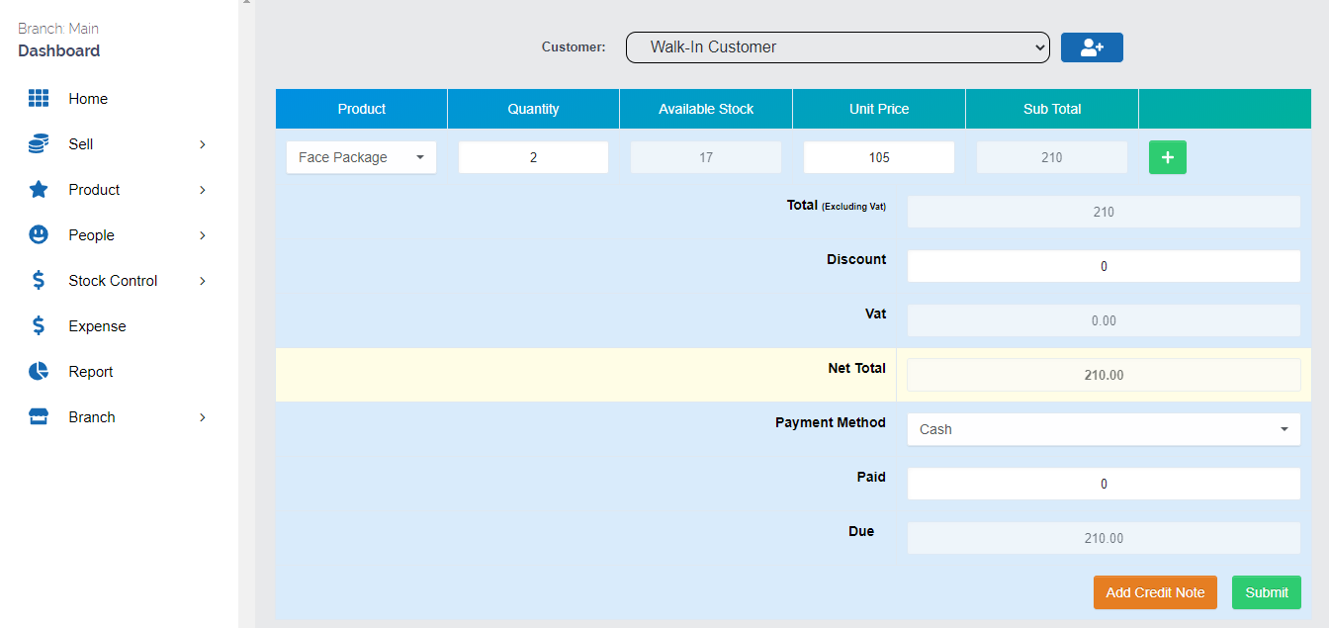
Task: Change the Cash payment method
Action: (x=1104, y=429)
